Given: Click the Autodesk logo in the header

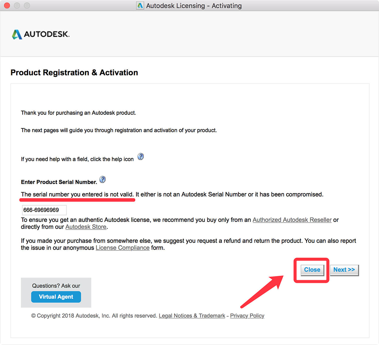Looking at the screenshot, I should click(x=41, y=34).
